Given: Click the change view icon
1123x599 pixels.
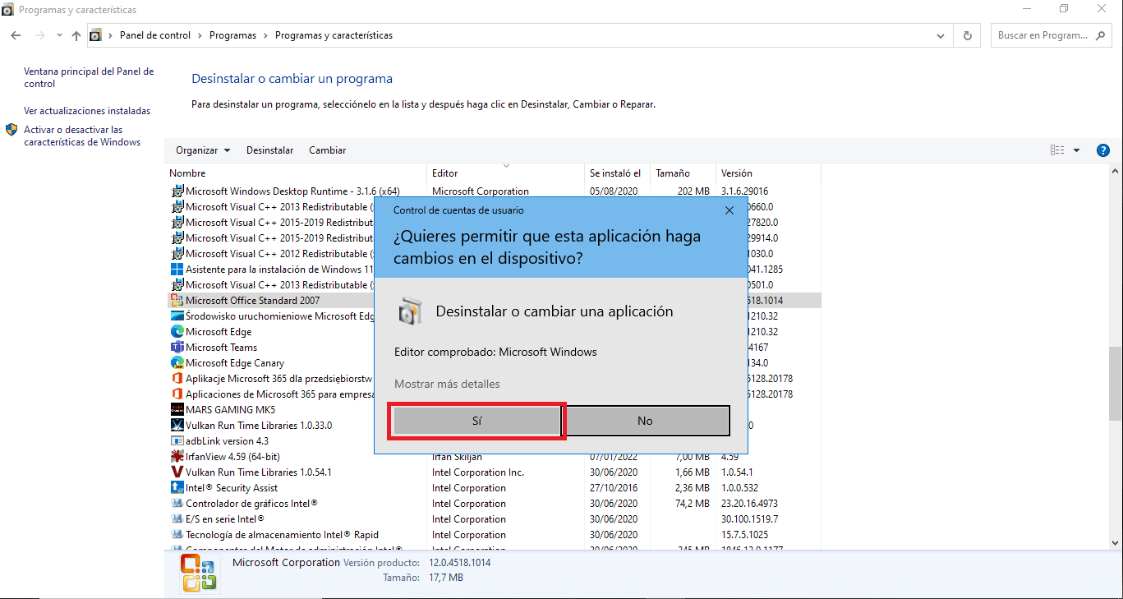Looking at the screenshot, I should coord(1057,150).
